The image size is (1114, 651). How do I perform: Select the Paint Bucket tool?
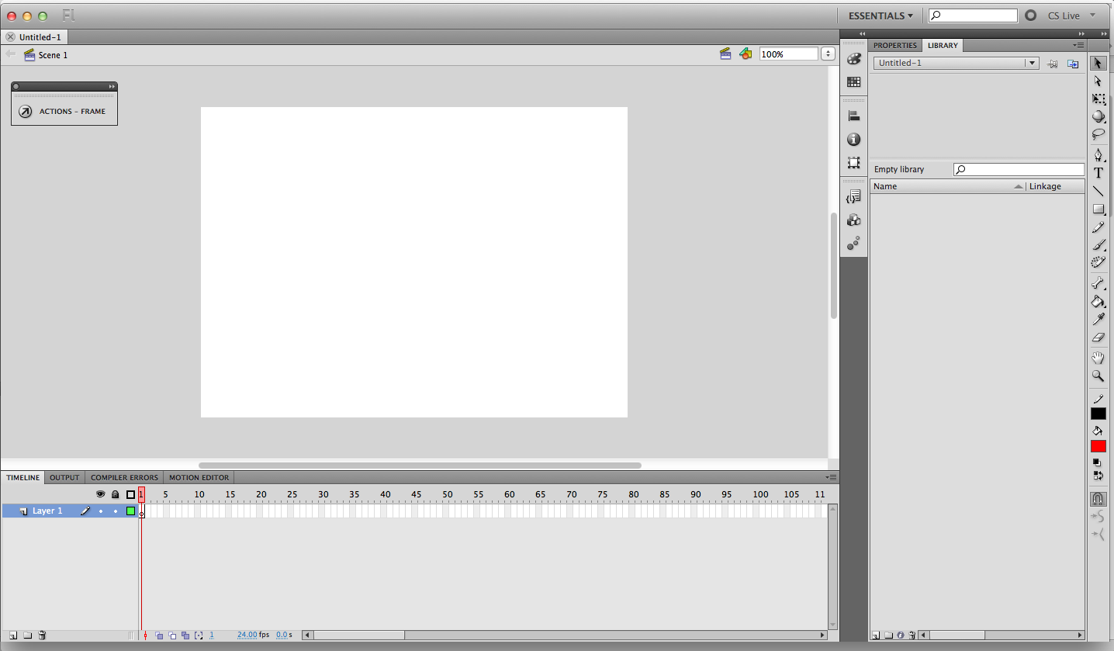(1098, 301)
